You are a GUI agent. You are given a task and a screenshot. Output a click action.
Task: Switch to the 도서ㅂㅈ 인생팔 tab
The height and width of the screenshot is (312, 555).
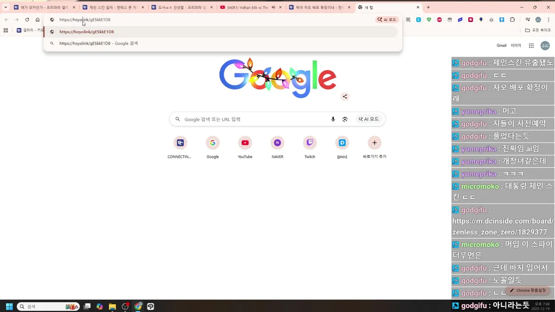pos(182,7)
